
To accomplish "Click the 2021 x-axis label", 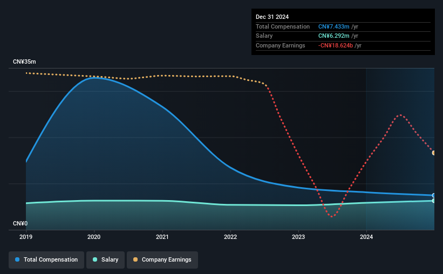I will coord(162,237).
